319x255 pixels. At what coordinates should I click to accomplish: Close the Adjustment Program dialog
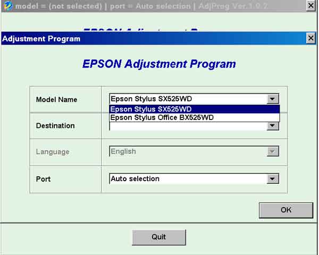(x=310, y=38)
